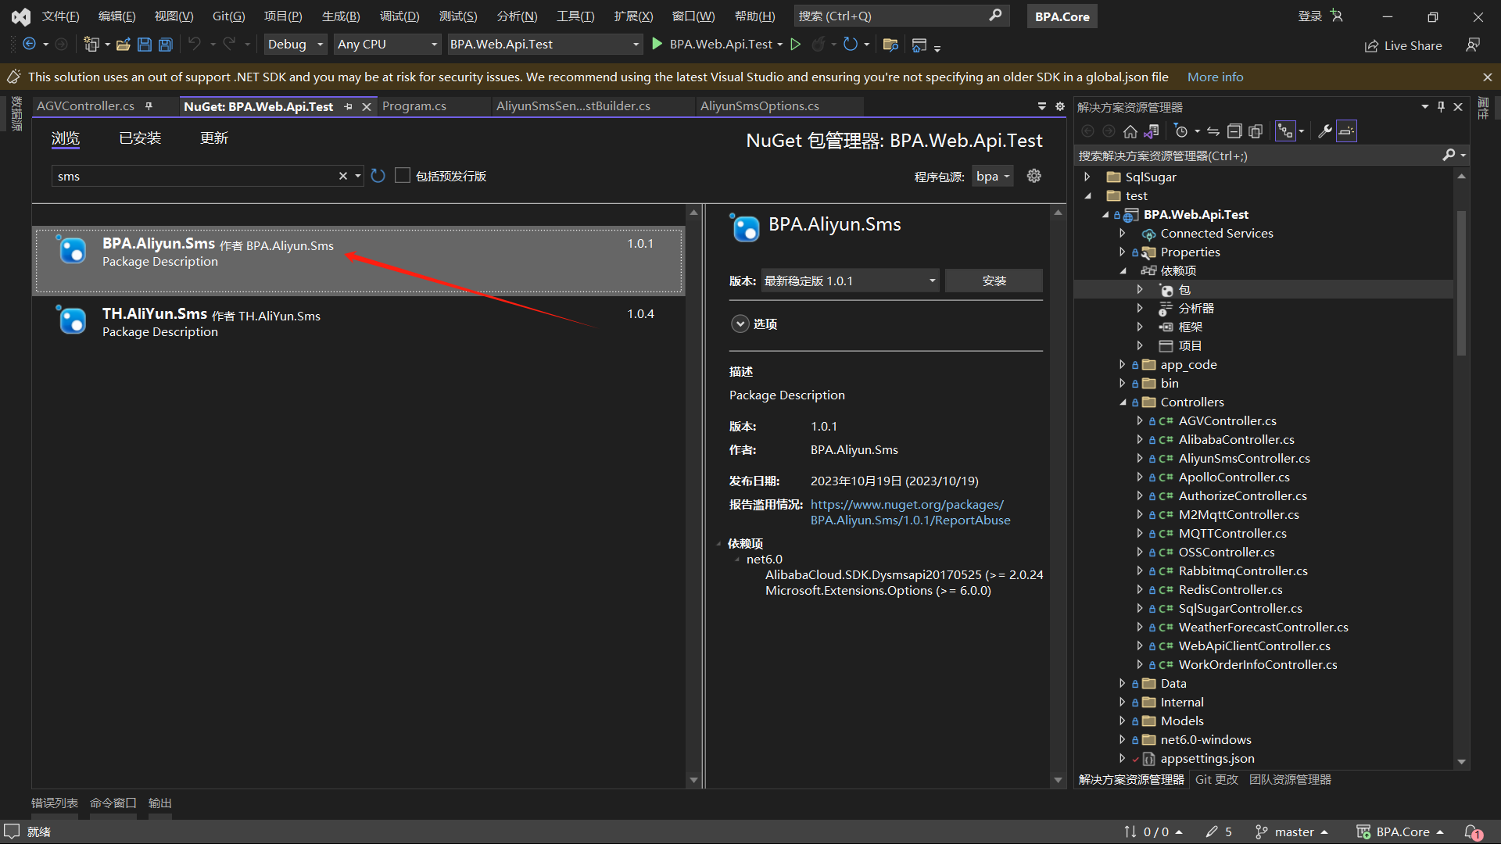Click the Solution Explorer home icon
The width and height of the screenshot is (1501, 844).
click(x=1130, y=131)
